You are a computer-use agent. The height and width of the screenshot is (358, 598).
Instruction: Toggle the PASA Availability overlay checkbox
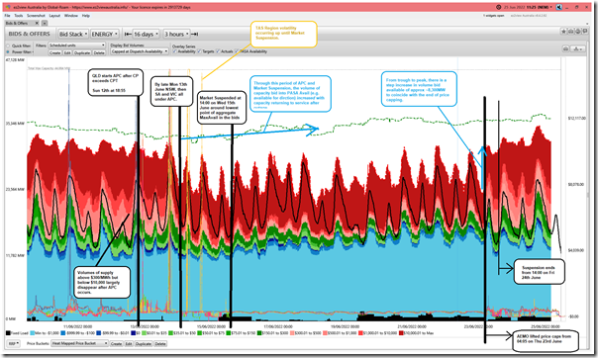click(x=237, y=51)
